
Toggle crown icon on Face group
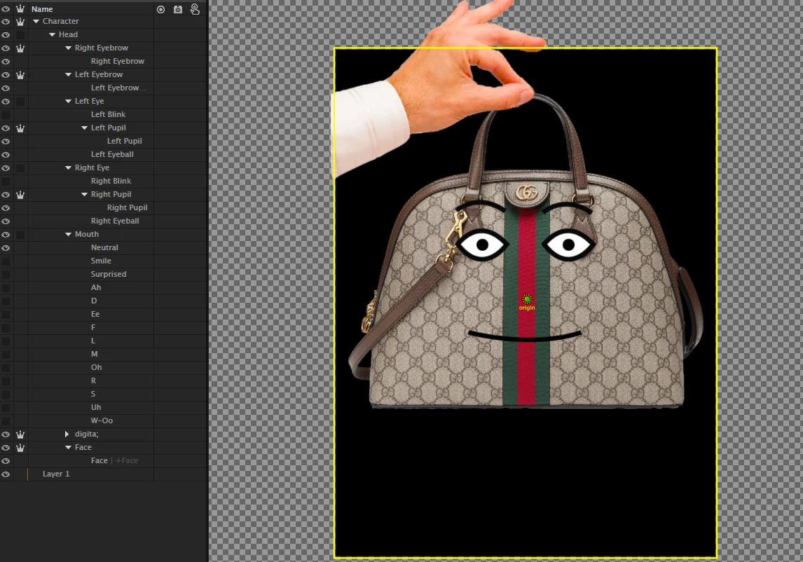[20, 448]
